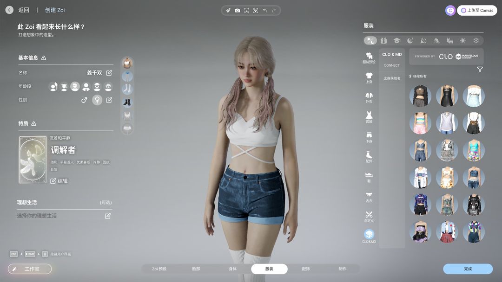Select the snowflake winter outfit category
The image size is (502, 282).
click(476, 40)
